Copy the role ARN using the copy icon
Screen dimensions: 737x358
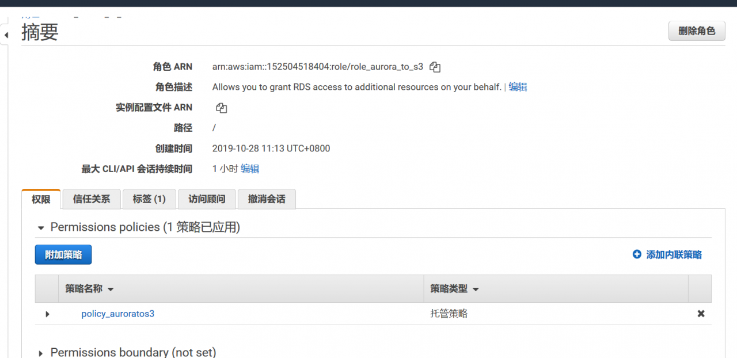(435, 67)
